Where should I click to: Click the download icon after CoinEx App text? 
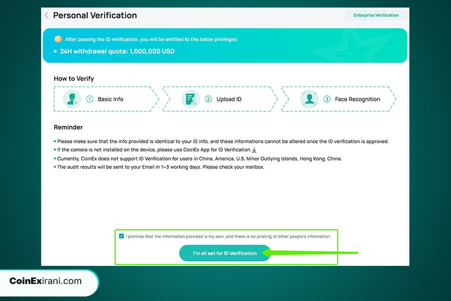pyautogui.click(x=254, y=150)
